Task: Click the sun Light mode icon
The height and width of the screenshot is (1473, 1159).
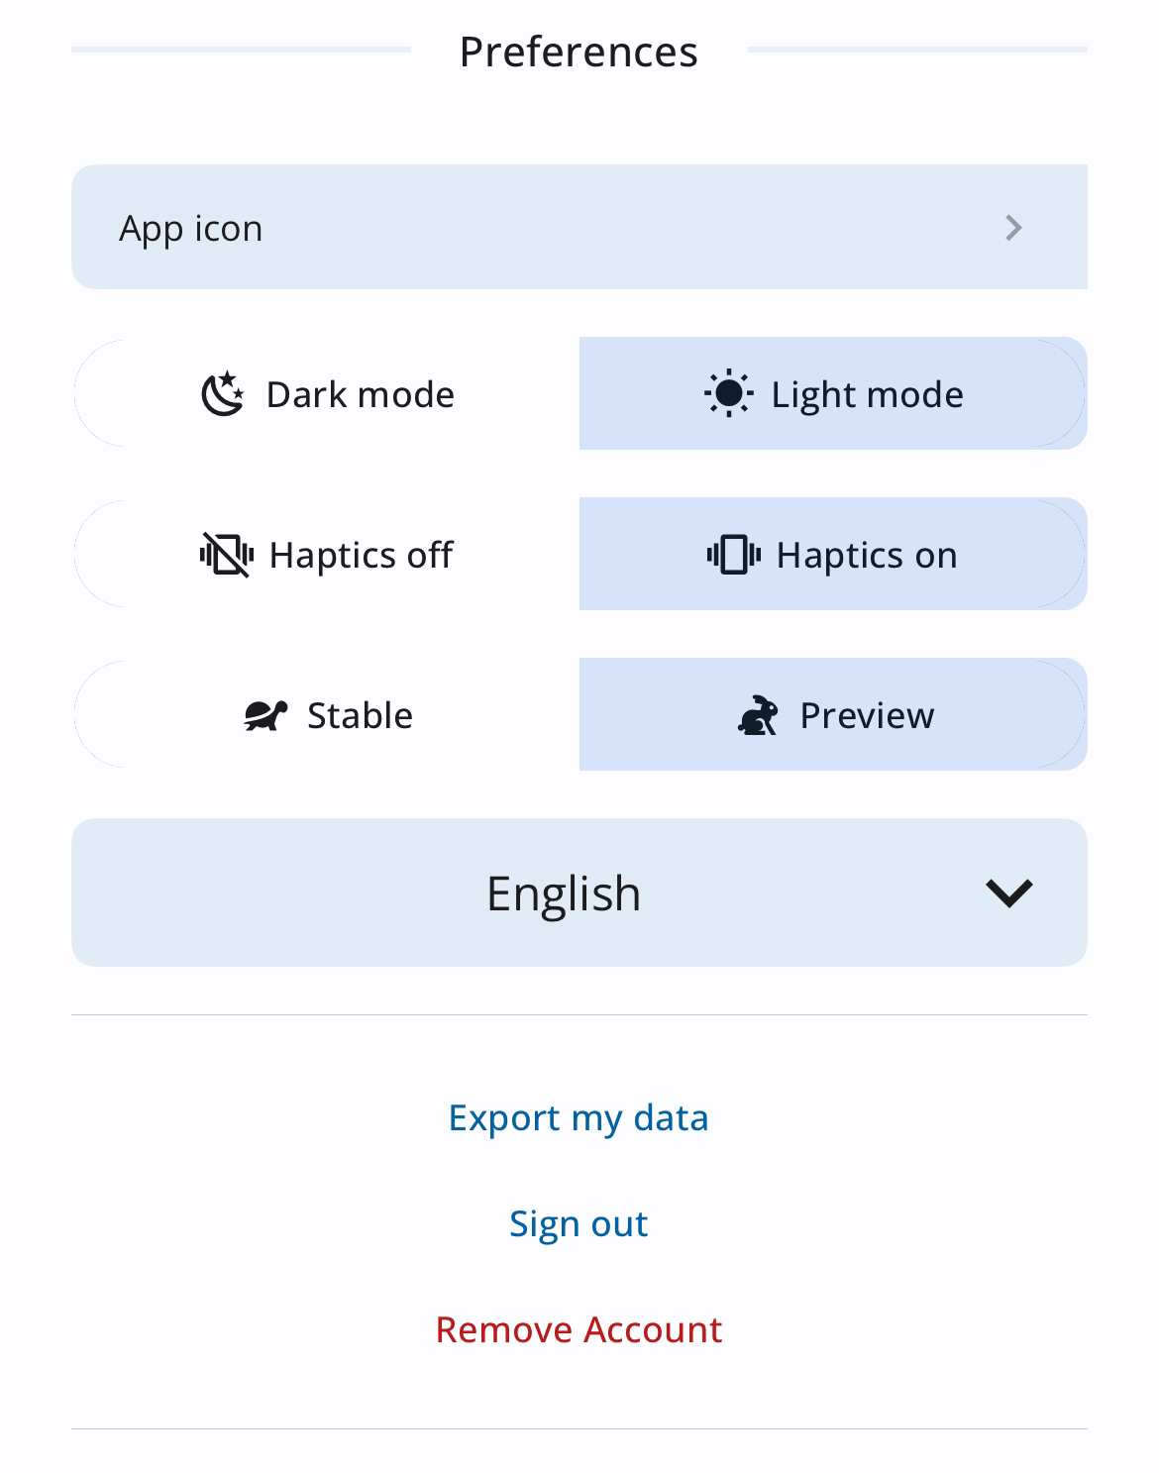Action: pyautogui.click(x=729, y=394)
